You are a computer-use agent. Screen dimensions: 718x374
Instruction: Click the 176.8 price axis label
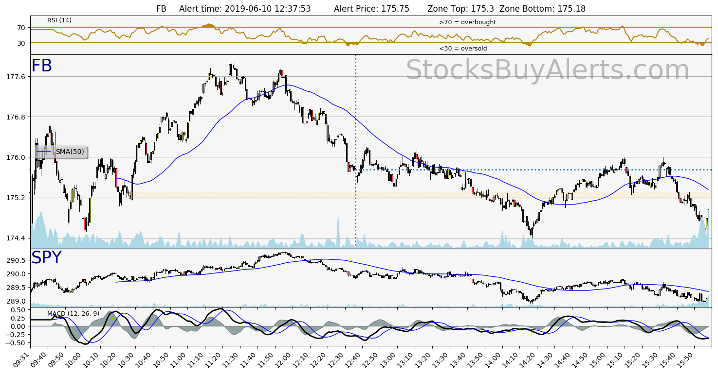pos(16,117)
